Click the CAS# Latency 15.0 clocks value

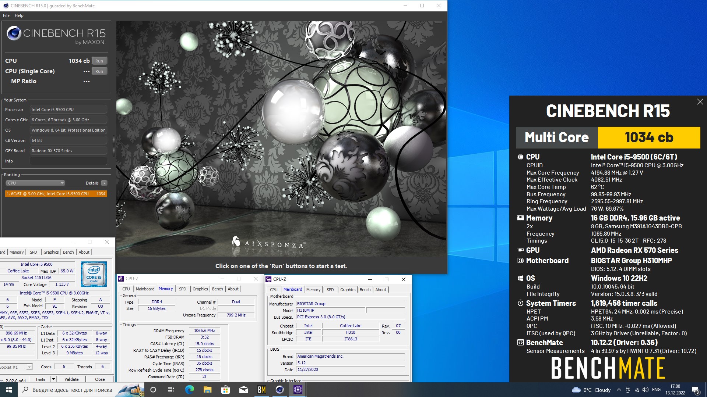tap(204, 344)
